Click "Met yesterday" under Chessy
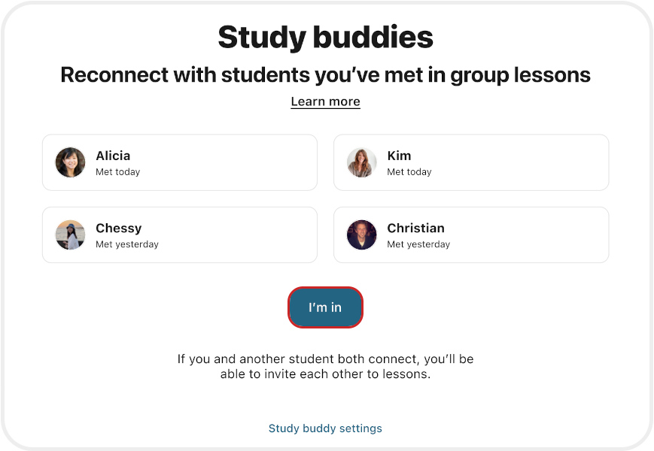Viewport: 654px width, 451px height. tap(126, 244)
